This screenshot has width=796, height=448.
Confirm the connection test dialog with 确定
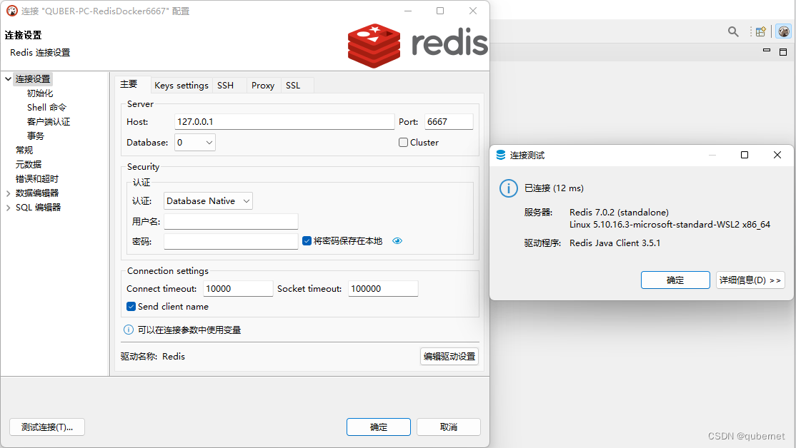click(x=675, y=280)
